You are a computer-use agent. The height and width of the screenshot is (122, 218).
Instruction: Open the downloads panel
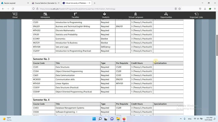tap(205, 9)
